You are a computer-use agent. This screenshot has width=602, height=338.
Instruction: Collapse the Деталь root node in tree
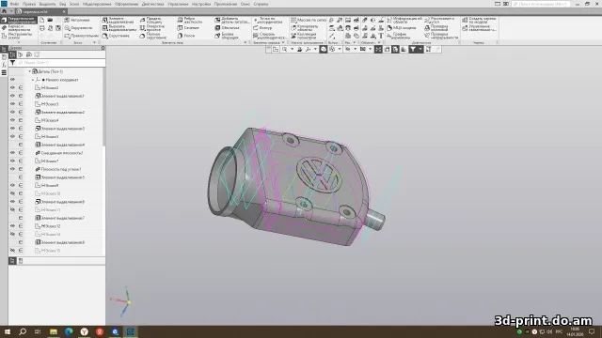(29, 71)
